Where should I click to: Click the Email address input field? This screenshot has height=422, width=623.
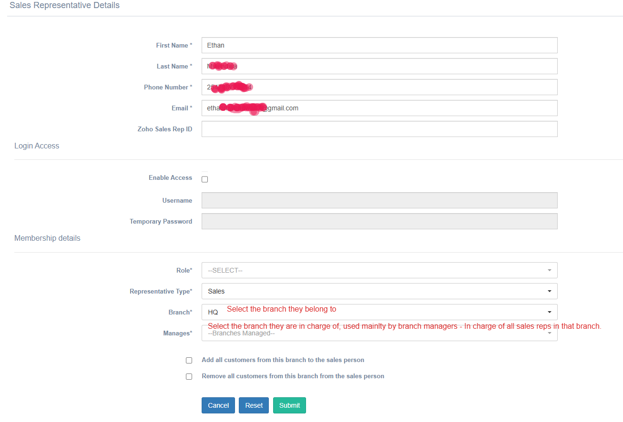coord(379,108)
